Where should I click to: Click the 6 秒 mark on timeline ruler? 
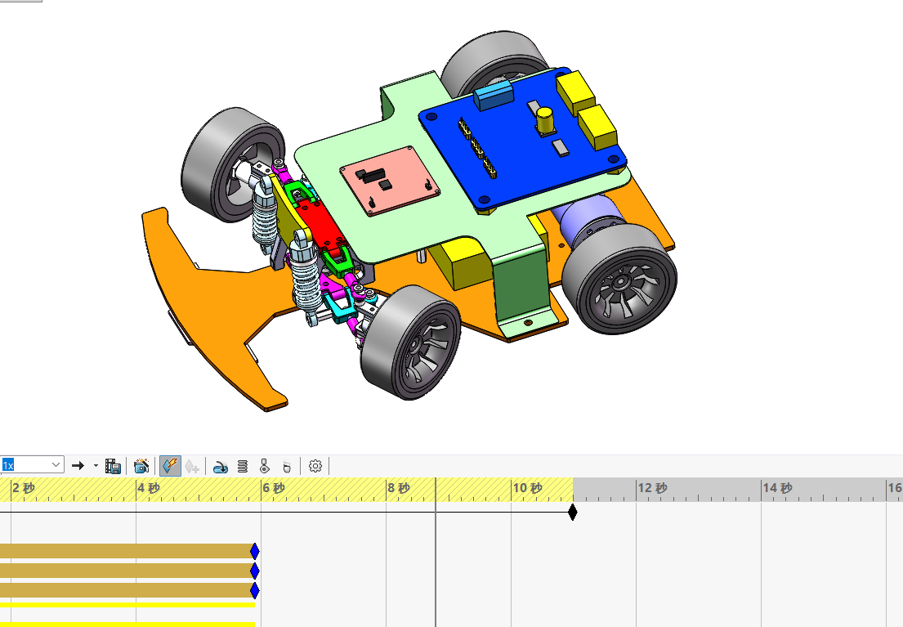(274, 488)
